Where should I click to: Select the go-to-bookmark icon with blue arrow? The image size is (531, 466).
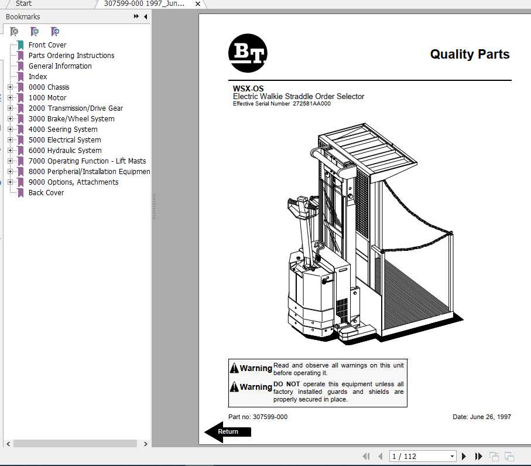(x=55, y=32)
